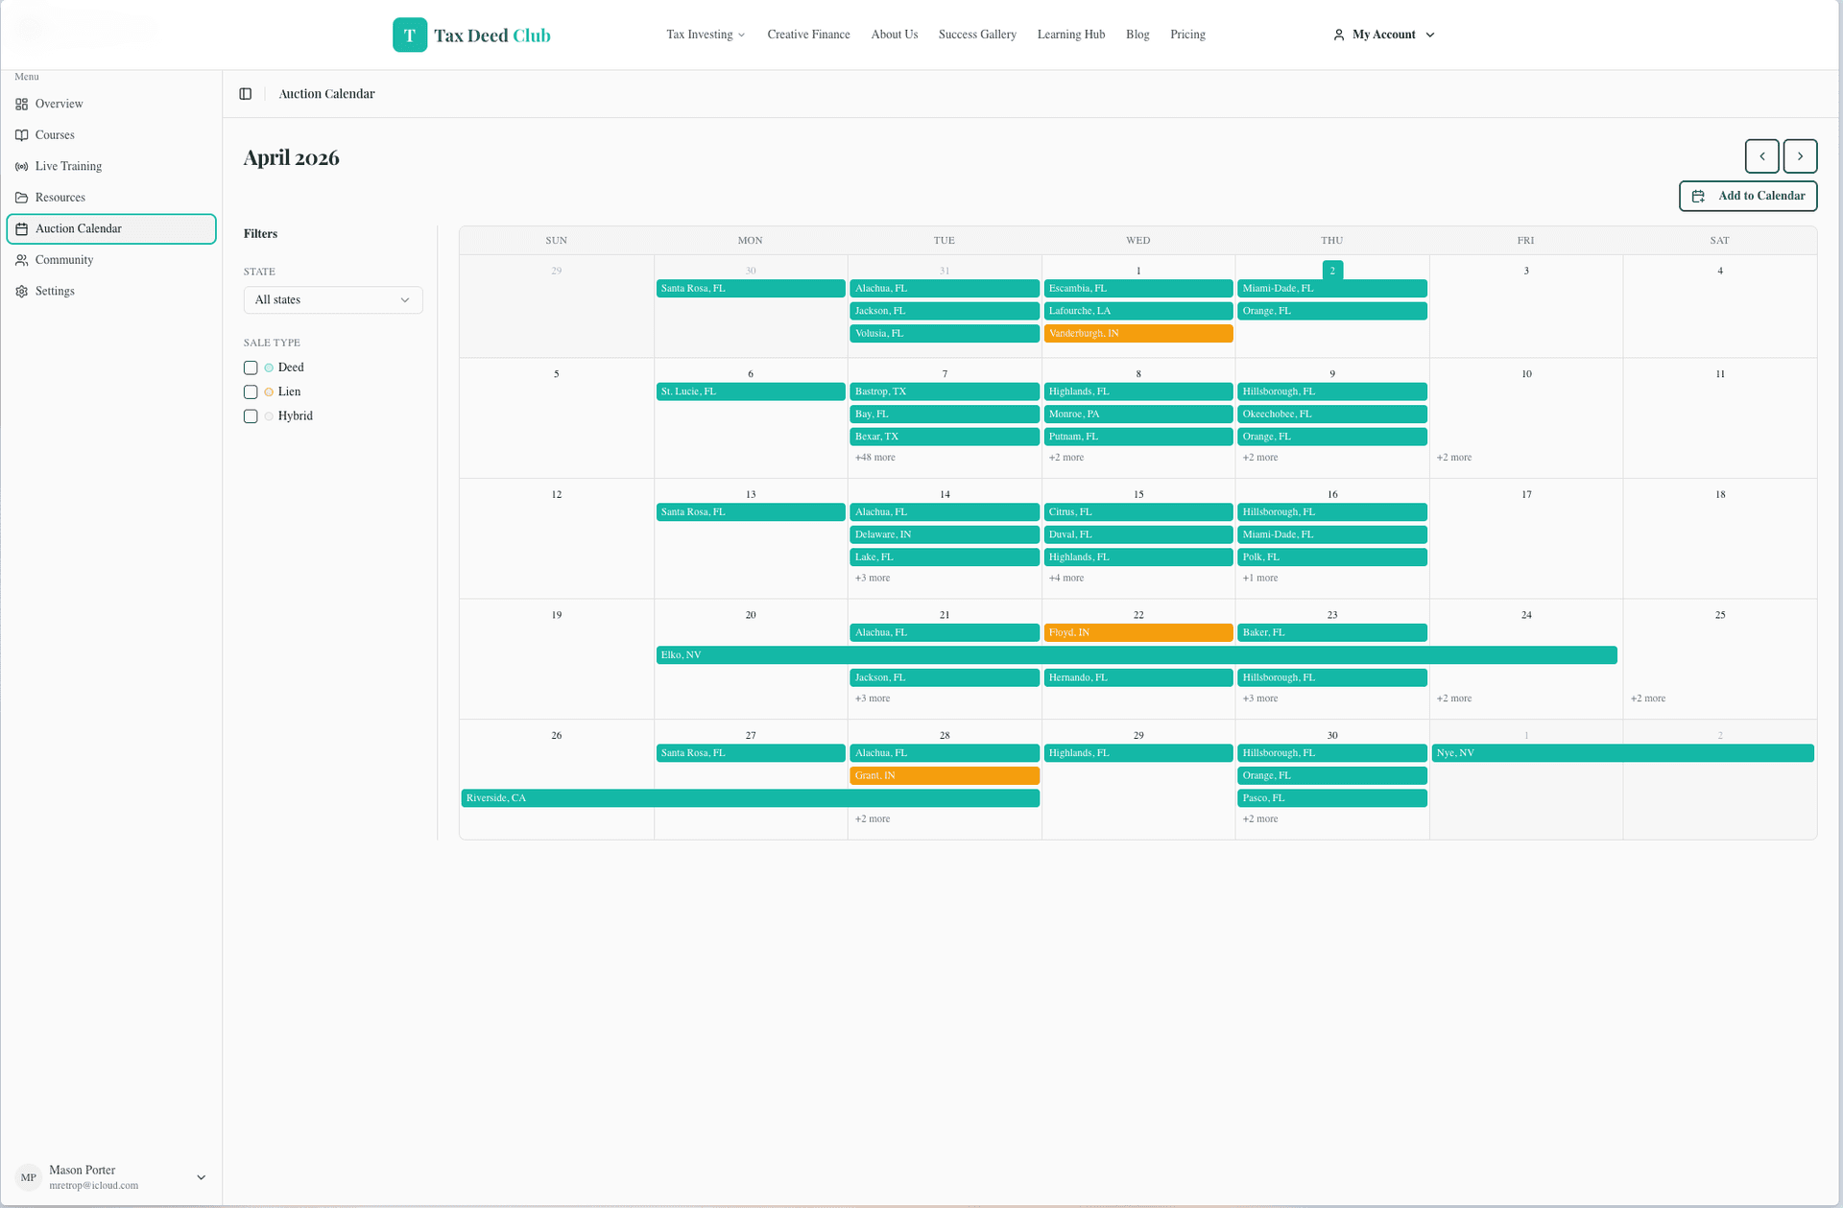Screen dimensions: 1843x1208
Task: Open Tax Investing navigation menu
Action: (706, 35)
